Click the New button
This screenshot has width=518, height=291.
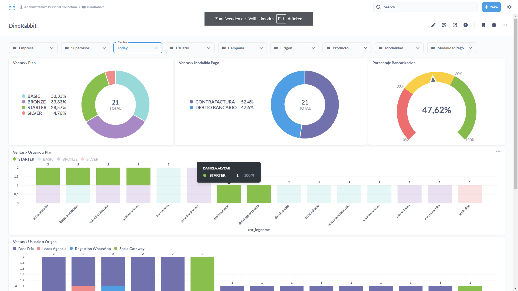pyautogui.click(x=491, y=7)
